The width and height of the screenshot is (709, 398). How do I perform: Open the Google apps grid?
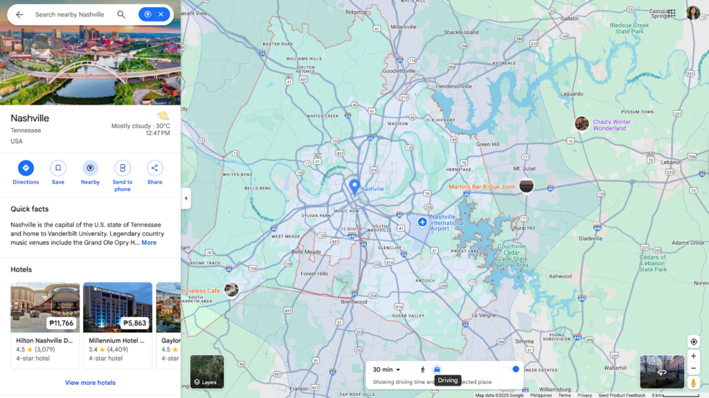tap(672, 13)
